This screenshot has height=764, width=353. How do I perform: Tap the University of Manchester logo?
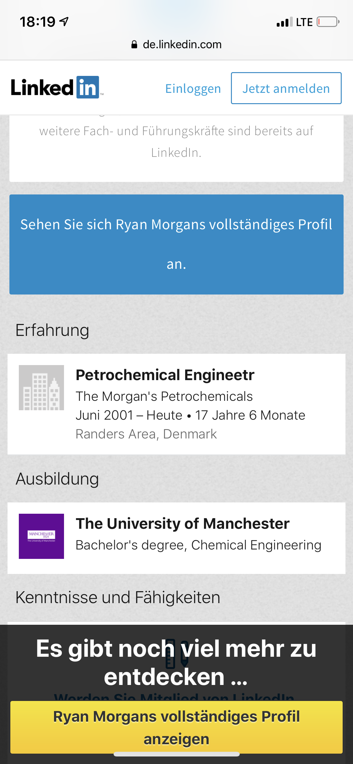tap(41, 536)
